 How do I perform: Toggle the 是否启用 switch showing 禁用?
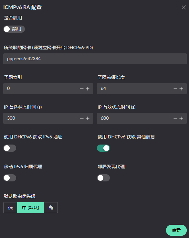pos(14,29)
